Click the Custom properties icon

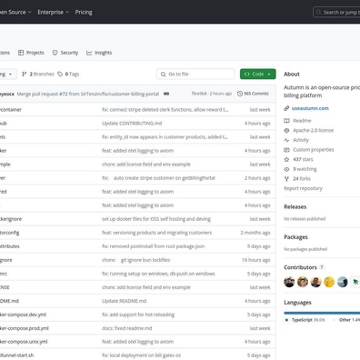point(286,150)
